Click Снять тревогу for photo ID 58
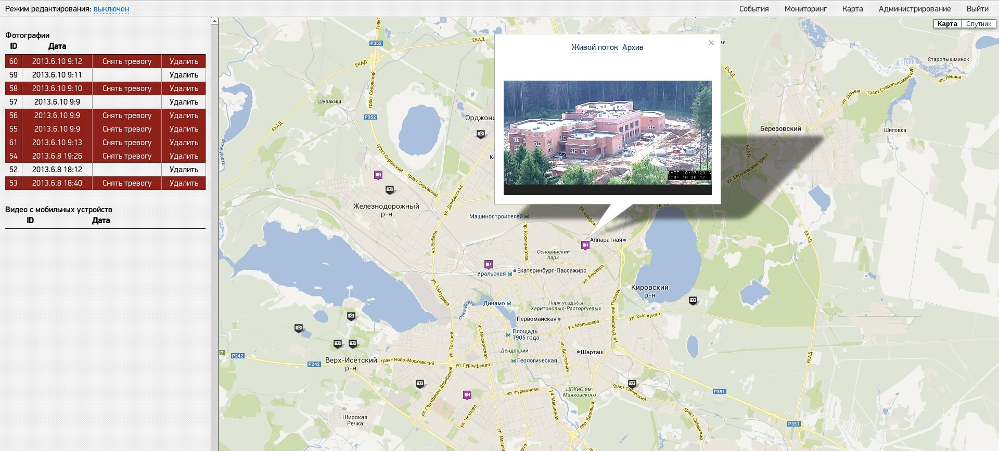This screenshot has width=999, height=451. point(127,88)
